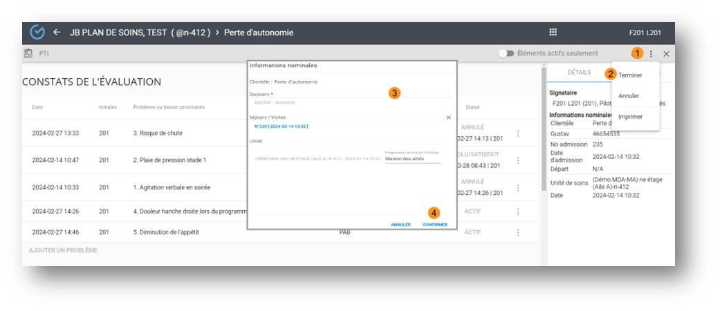The width and height of the screenshot is (720, 311).
Task: Switch to the Détails tab
Action: [x=579, y=73]
